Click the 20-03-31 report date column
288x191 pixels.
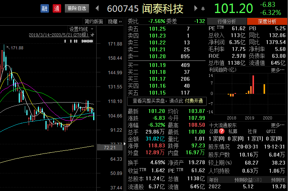248,147
